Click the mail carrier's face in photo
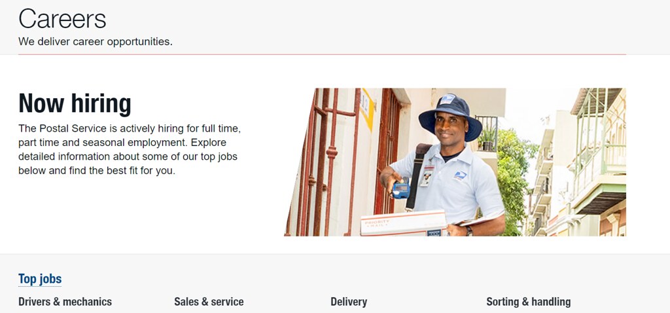 click(x=448, y=126)
